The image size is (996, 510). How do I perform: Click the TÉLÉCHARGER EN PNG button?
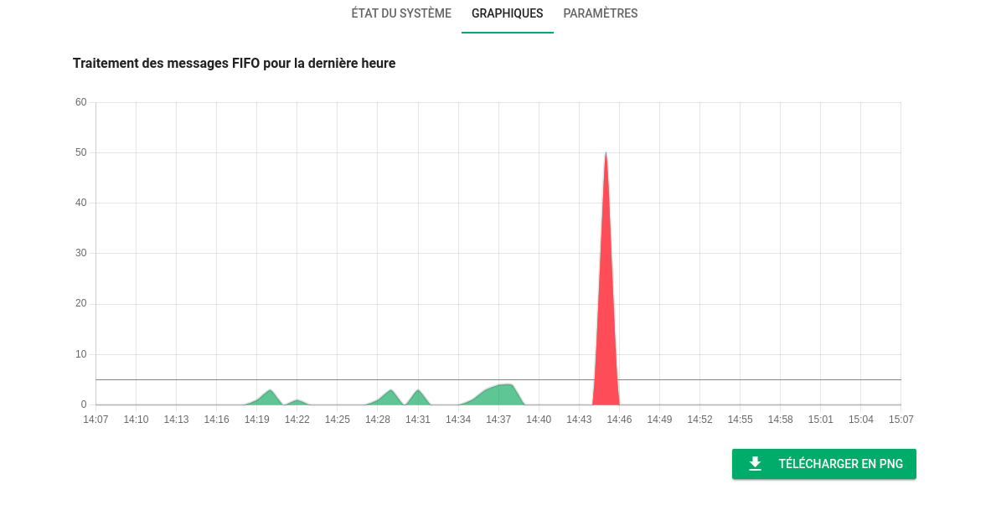coord(824,463)
